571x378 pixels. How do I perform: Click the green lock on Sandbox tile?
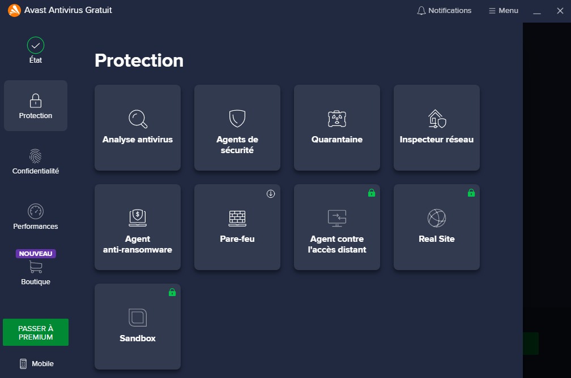[172, 292]
